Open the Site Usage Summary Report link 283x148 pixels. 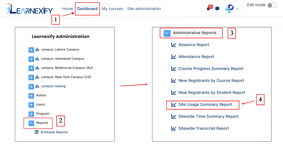pos(205,104)
